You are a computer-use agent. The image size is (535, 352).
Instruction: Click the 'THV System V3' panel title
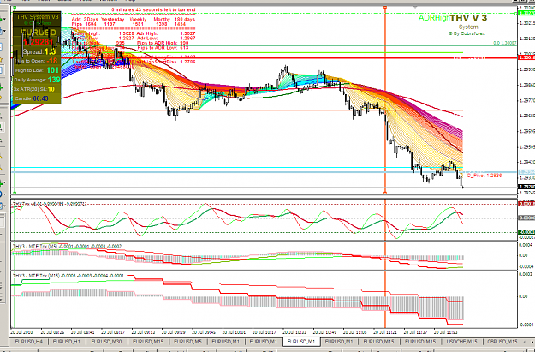37,16
